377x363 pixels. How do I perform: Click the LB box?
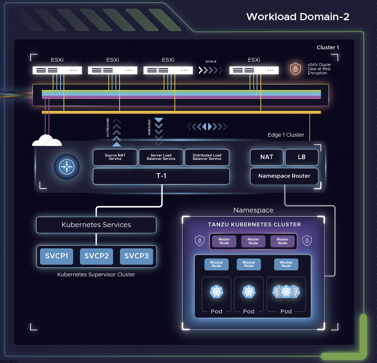click(x=302, y=157)
